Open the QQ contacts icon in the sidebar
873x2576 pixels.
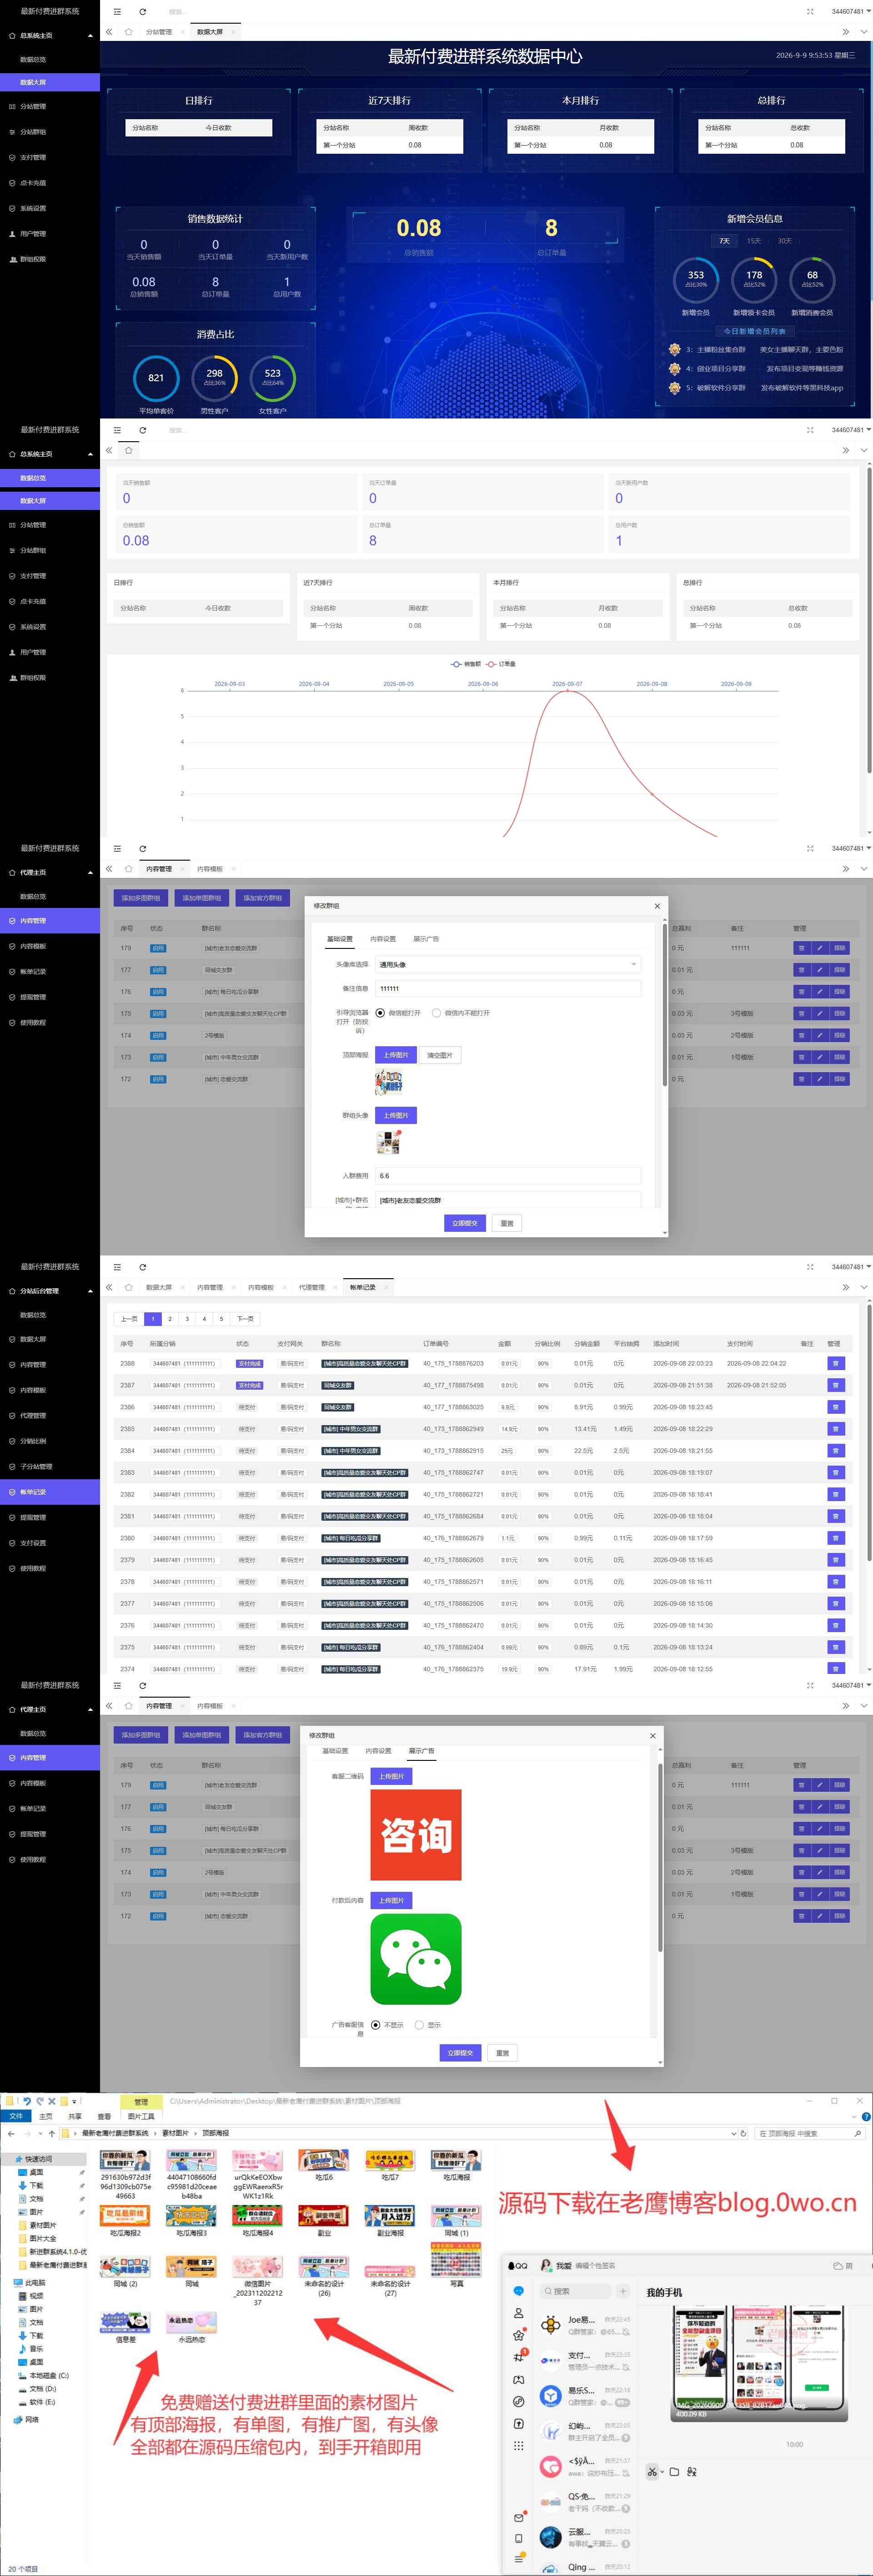tap(518, 2313)
